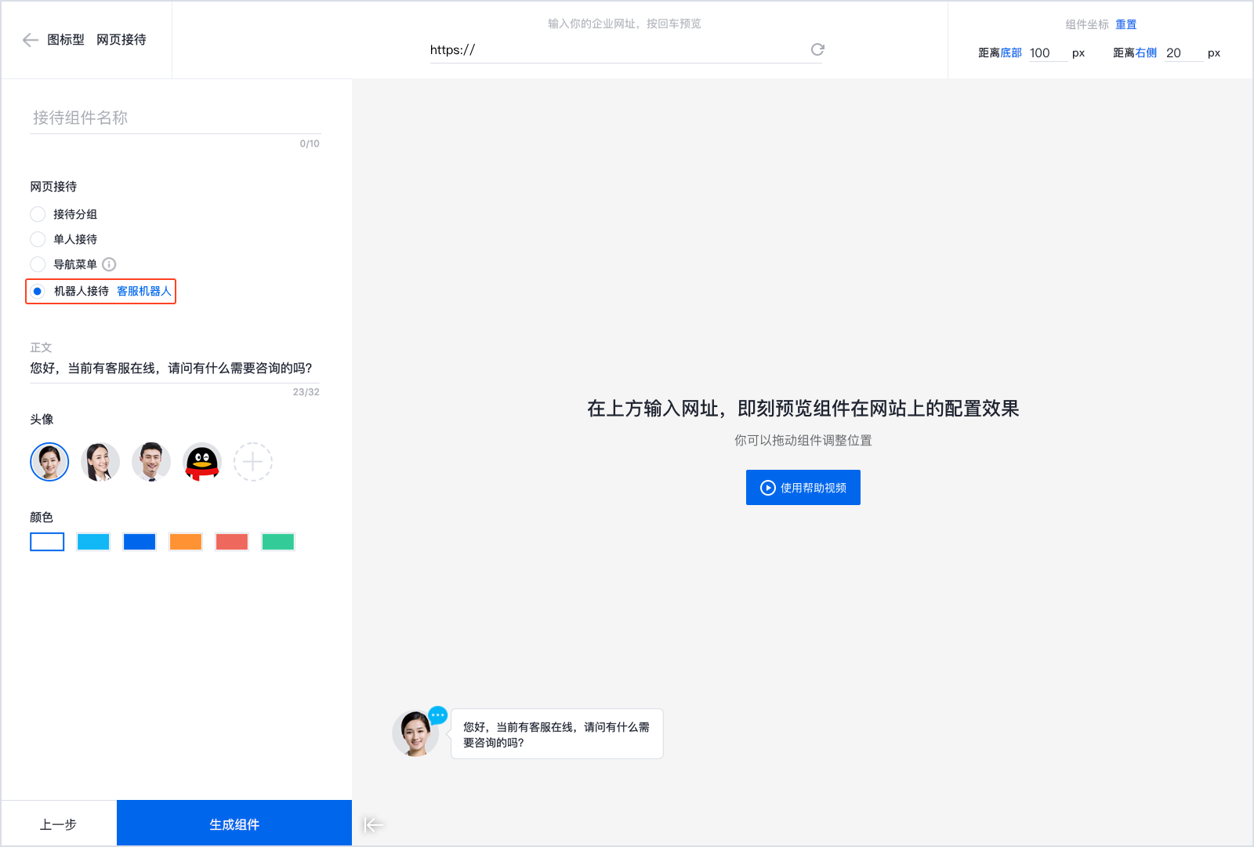Select the 机器人接待 radio option
This screenshot has height=847, width=1254.
(38, 291)
